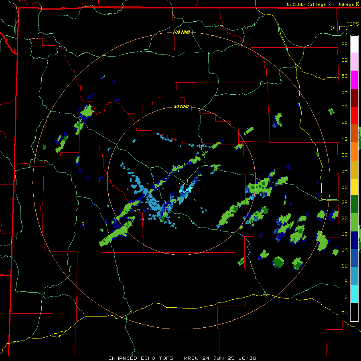361x361 pixels.
Task: Click the 14 value on the legend
Action: (345, 250)
